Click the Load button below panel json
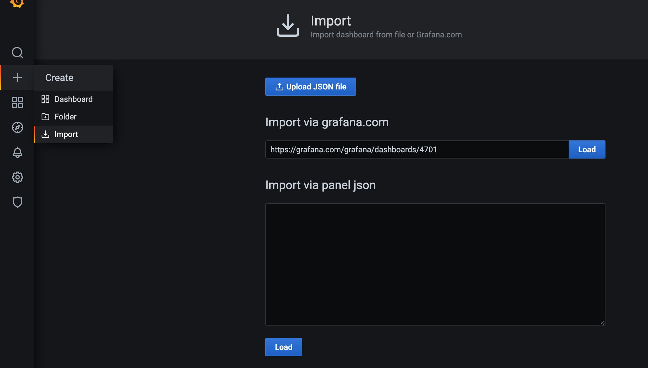 (x=283, y=347)
